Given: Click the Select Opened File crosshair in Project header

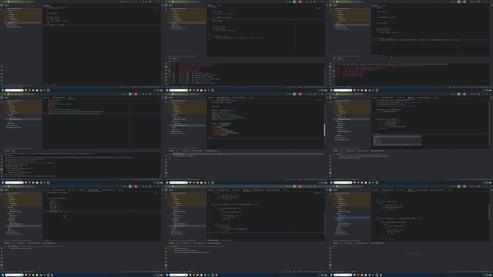Looking at the screenshot, I should coord(360,190).
